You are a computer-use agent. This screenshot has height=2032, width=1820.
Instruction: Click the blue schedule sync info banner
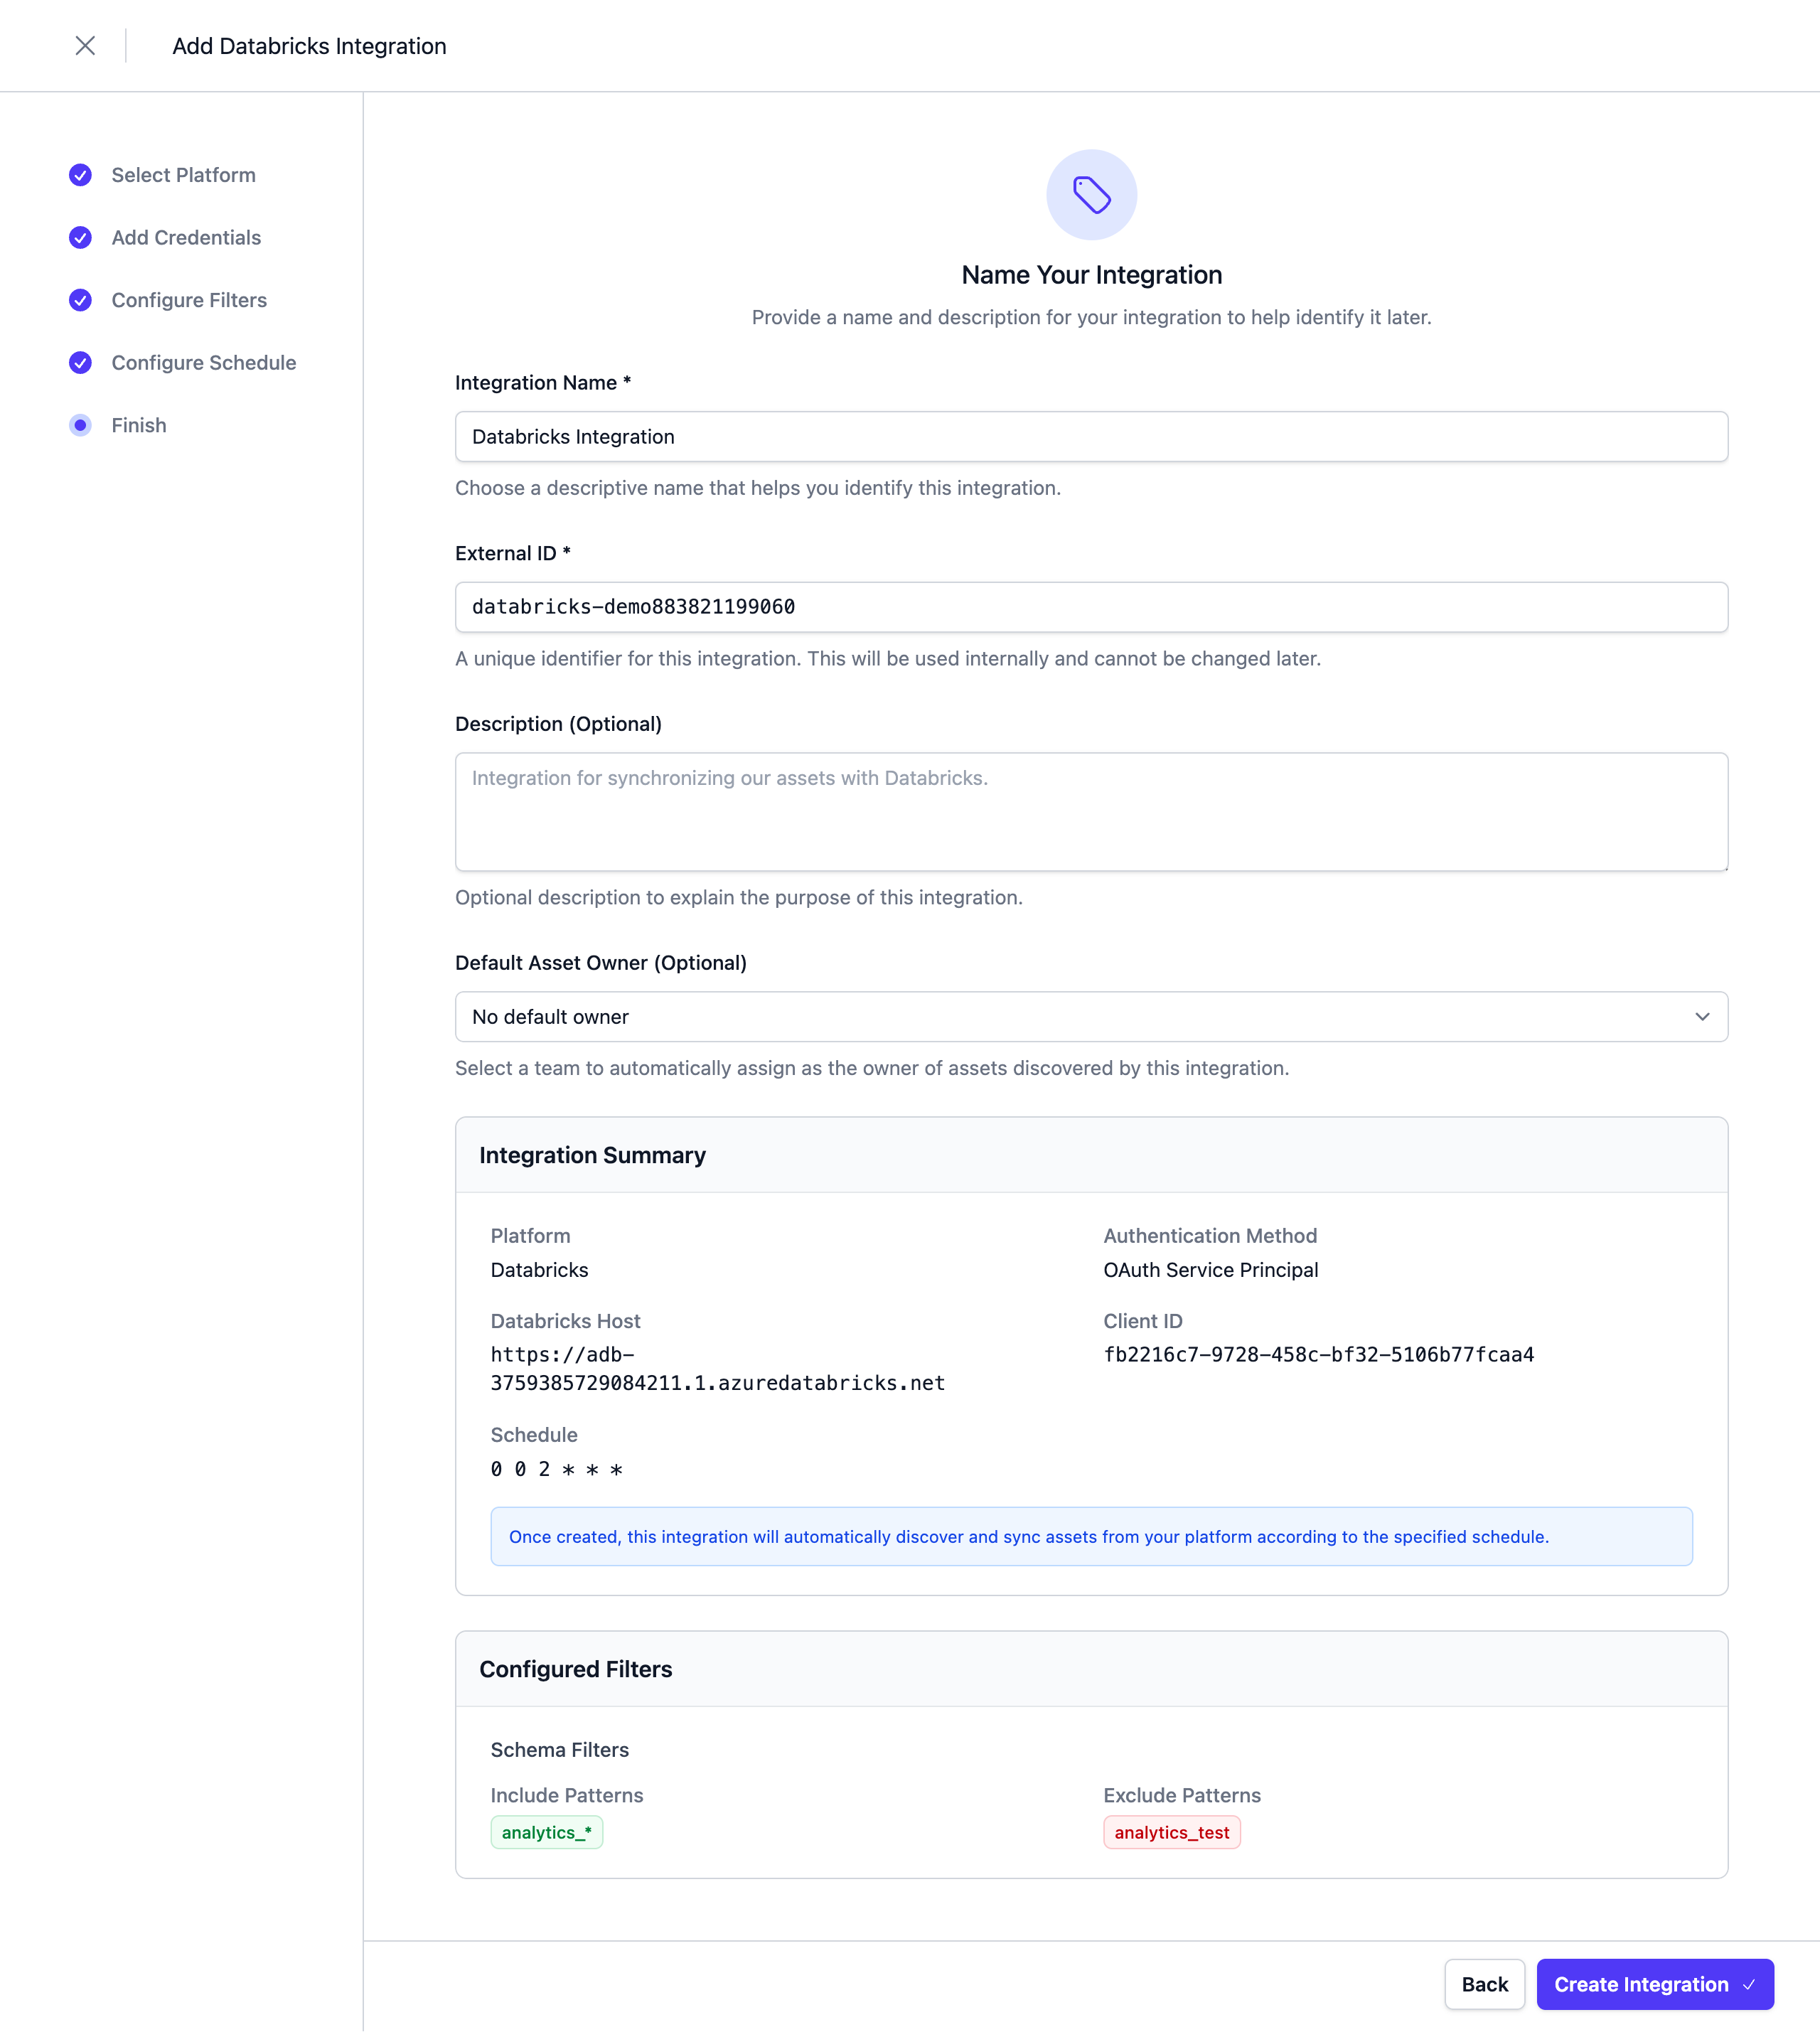(1091, 1536)
